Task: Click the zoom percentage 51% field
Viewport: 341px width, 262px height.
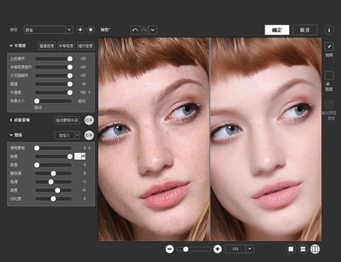Action: tap(235, 249)
